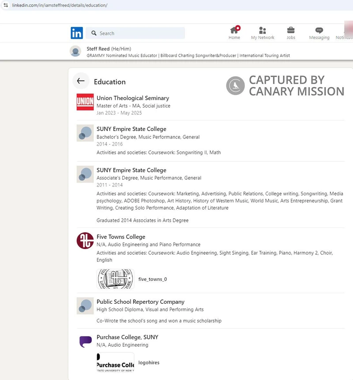The width and height of the screenshot is (353, 380).
Task: Click the LinkedIn logo
Action: point(77,33)
